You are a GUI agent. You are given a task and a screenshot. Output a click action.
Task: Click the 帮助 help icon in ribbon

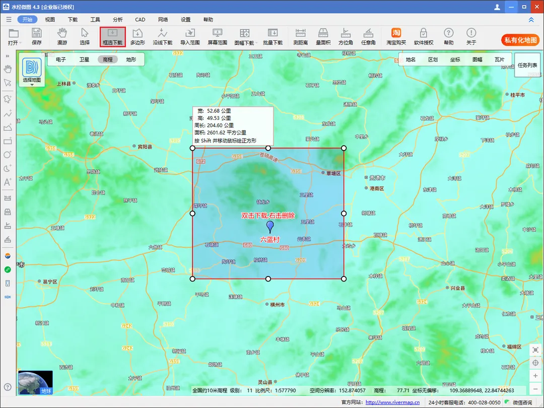[x=449, y=36]
